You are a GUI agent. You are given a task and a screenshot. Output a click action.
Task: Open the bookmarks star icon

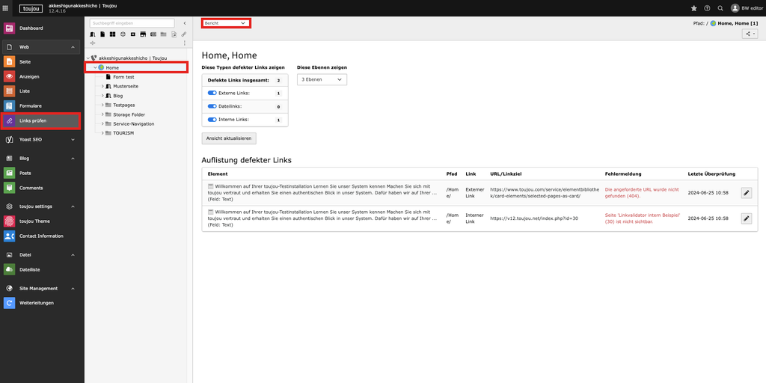693,8
